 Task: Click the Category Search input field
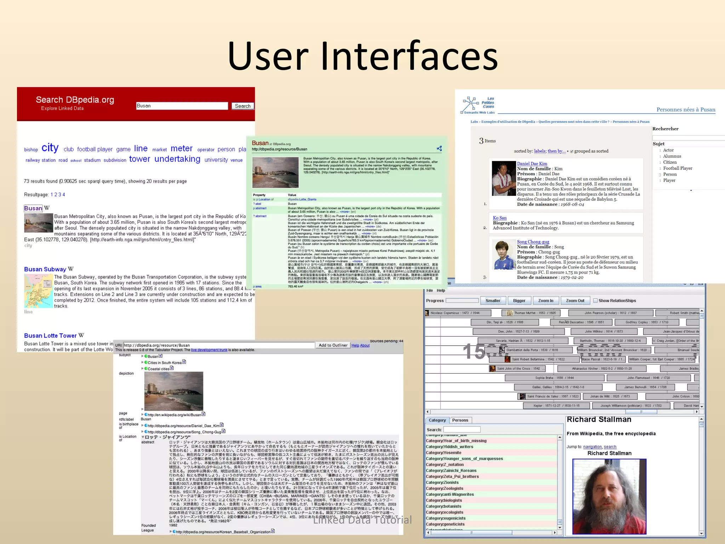[462, 430]
